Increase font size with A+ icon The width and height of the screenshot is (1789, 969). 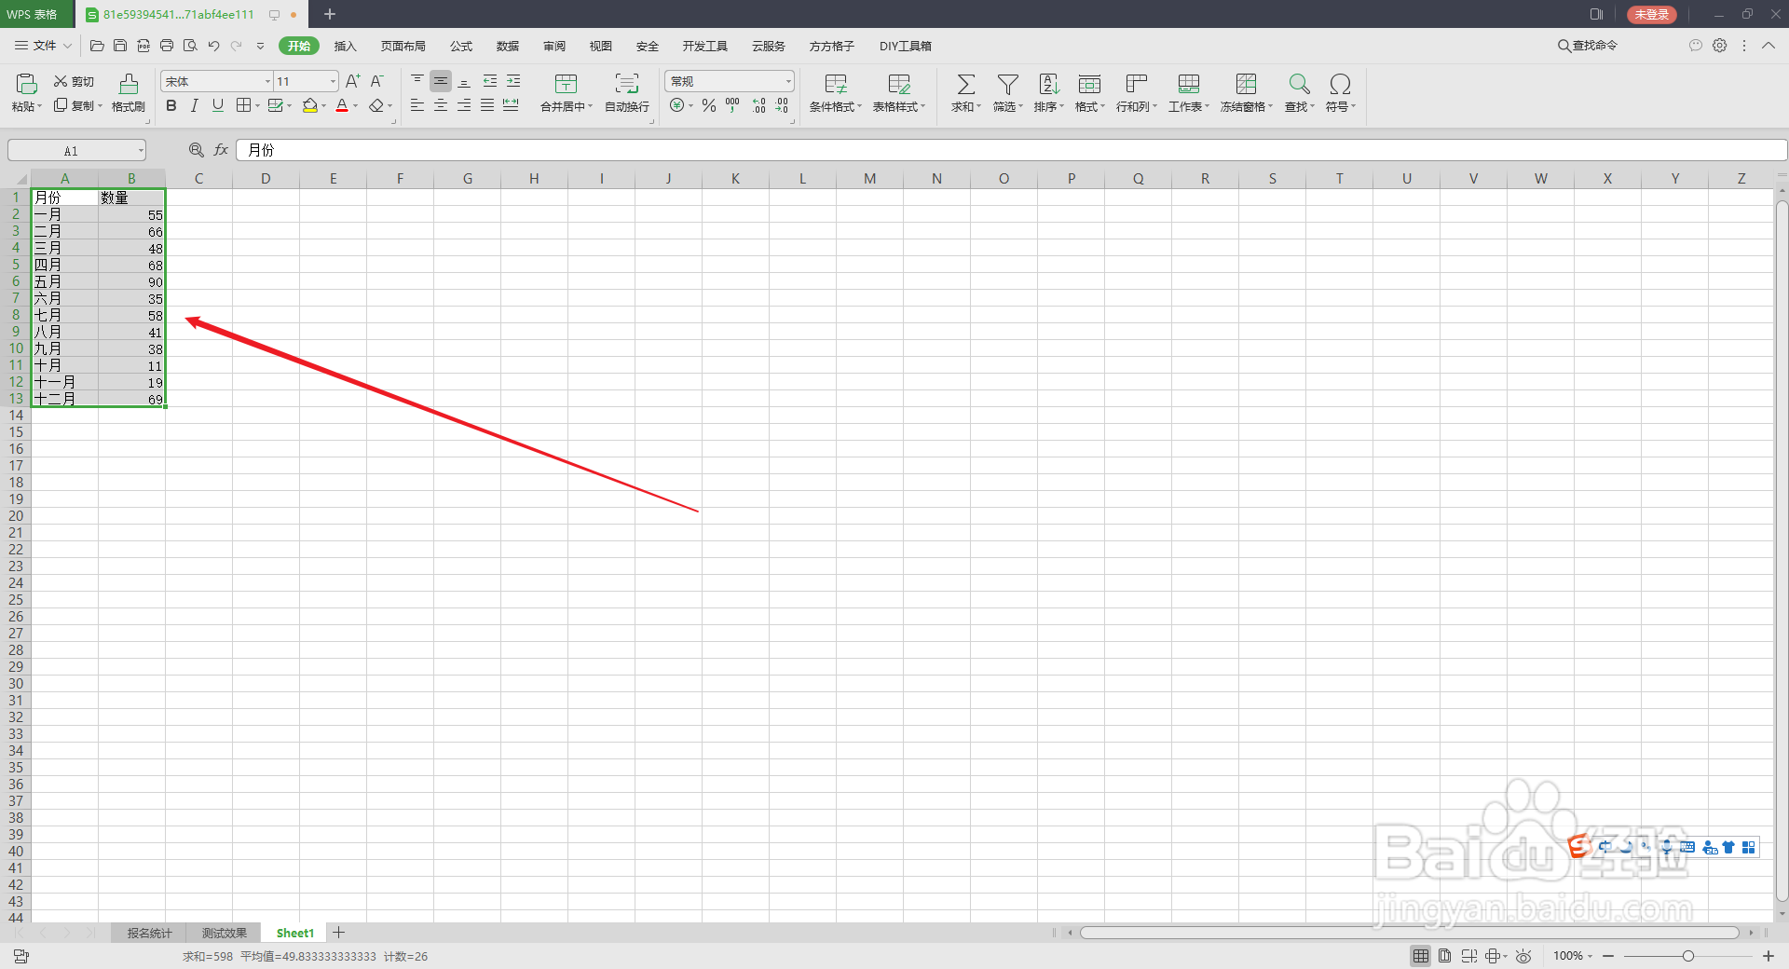[352, 81]
